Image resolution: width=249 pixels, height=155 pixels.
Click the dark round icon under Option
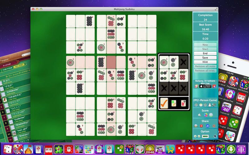tap(215, 136)
